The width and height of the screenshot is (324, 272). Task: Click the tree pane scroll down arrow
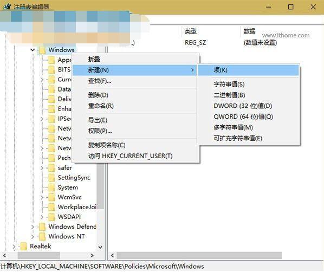tap(100, 247)
